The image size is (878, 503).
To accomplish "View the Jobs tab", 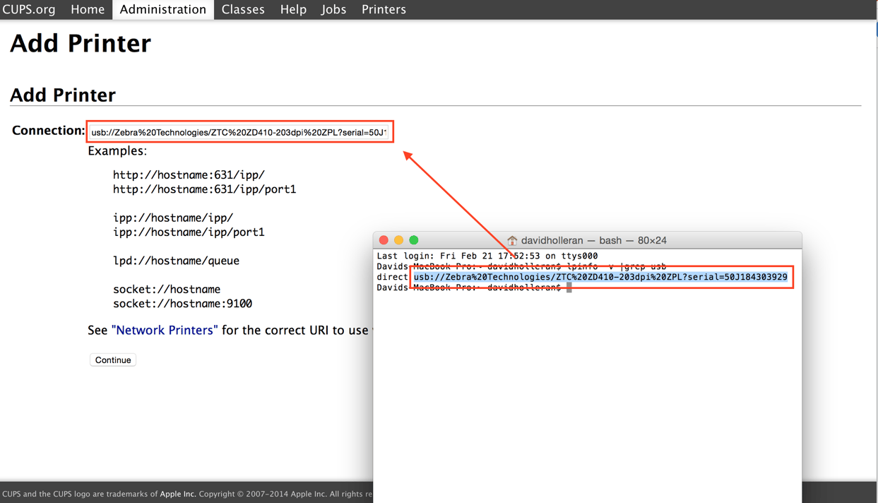I will 333,10.
